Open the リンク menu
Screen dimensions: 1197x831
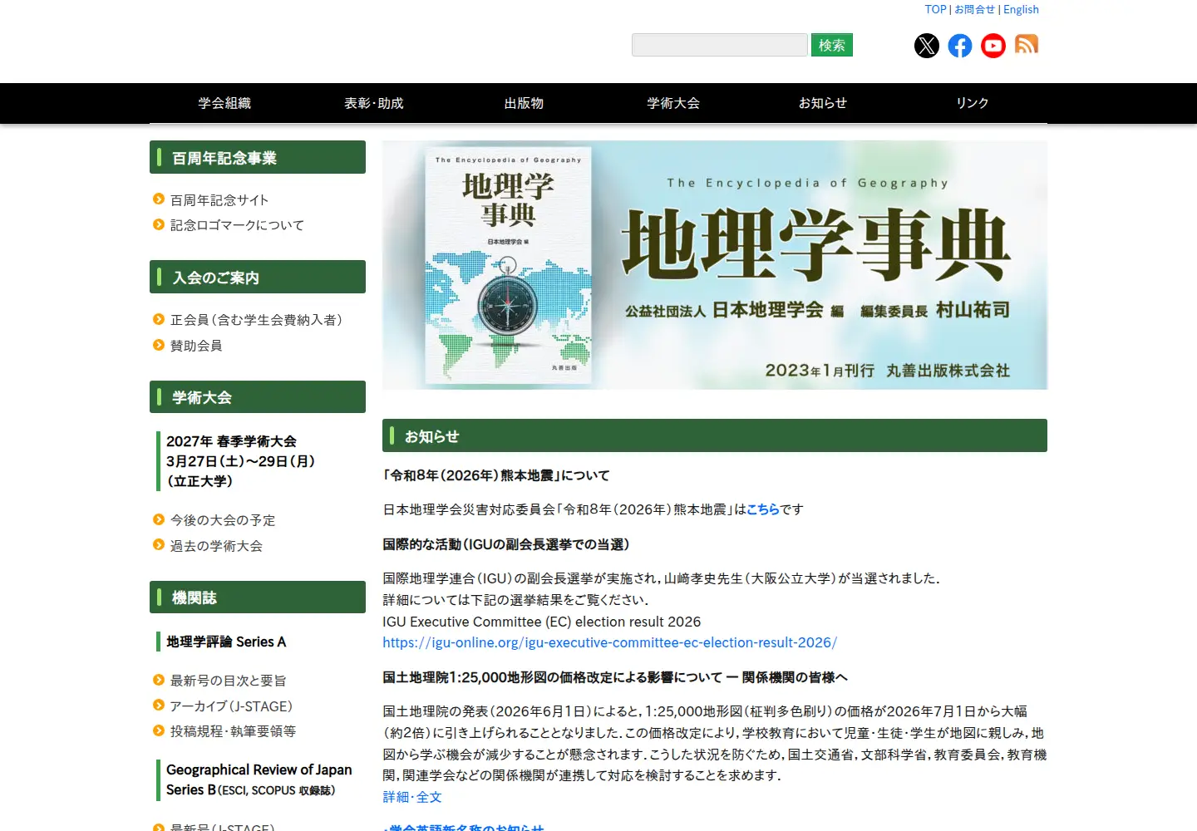pyautogui.click(x=973, y=103)
